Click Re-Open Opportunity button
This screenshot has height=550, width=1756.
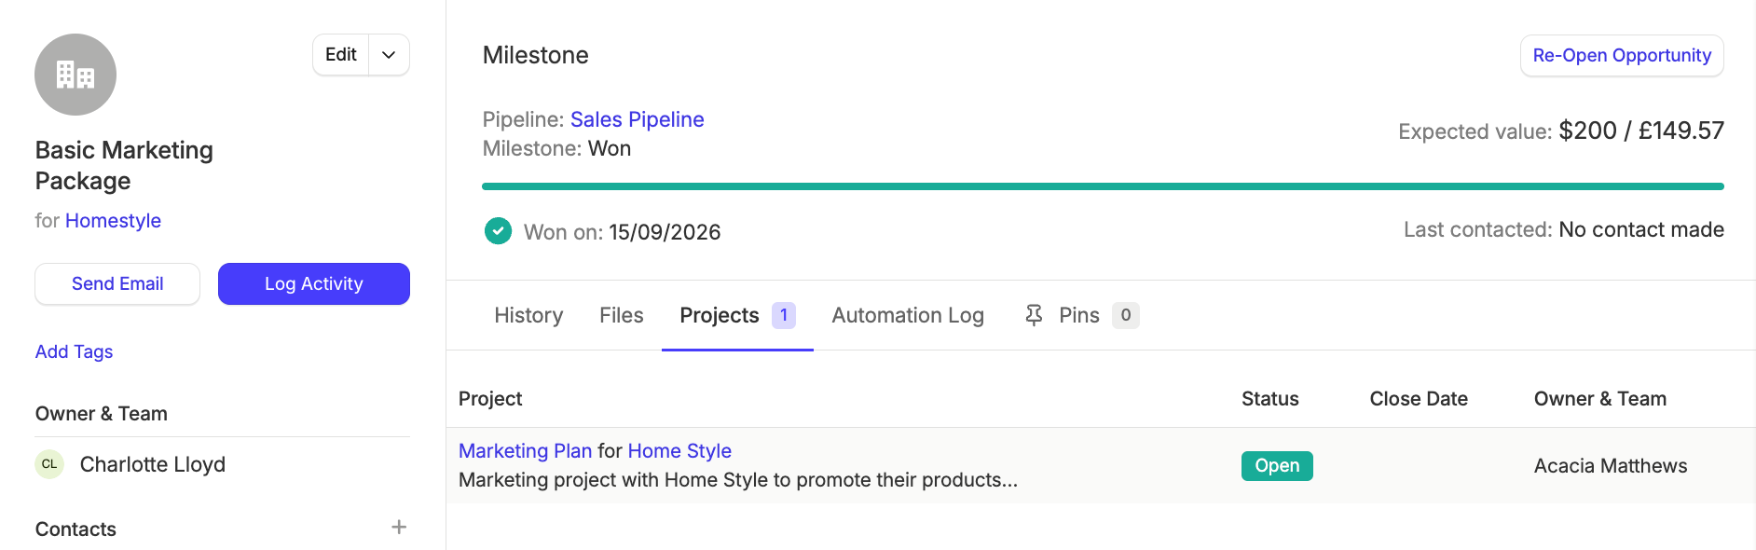(x=1622, y=56)
